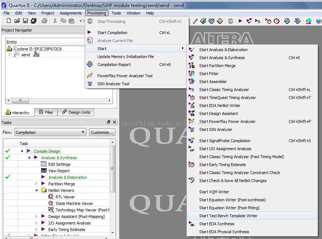Open the File menu

7,13
